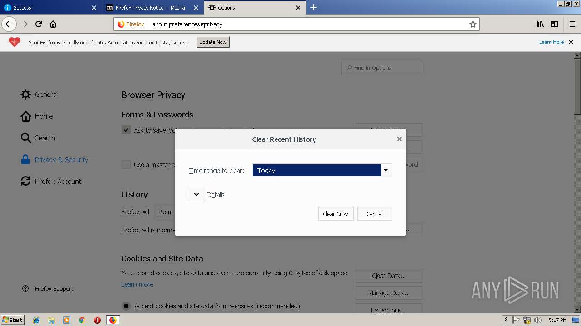Show hidden icons in the system tray

(506, 320)
